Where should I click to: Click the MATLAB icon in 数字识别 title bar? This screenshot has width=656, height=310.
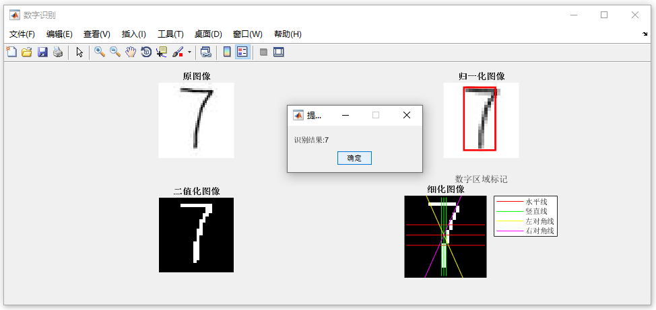coord(15,15)
